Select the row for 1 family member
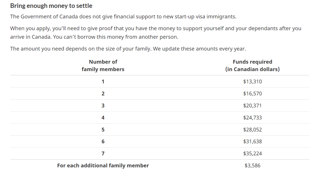The width and height of the screenshot is (327, 175). tap(160, 81)
